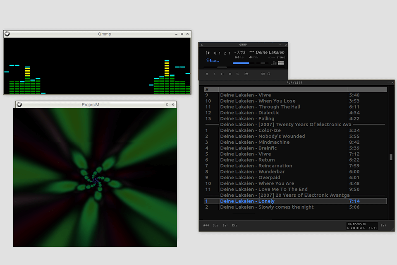This screenshot has width=397, height=265.
Task: Skip to next track with the next icon
Action: point(237,74)
